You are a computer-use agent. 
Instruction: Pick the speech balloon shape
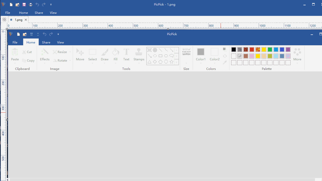click(x=172, y=56)
